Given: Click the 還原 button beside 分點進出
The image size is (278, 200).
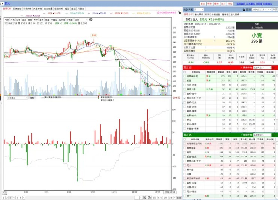Looking at the screenshot, I should pyautogui.click(x=32, y=98).
